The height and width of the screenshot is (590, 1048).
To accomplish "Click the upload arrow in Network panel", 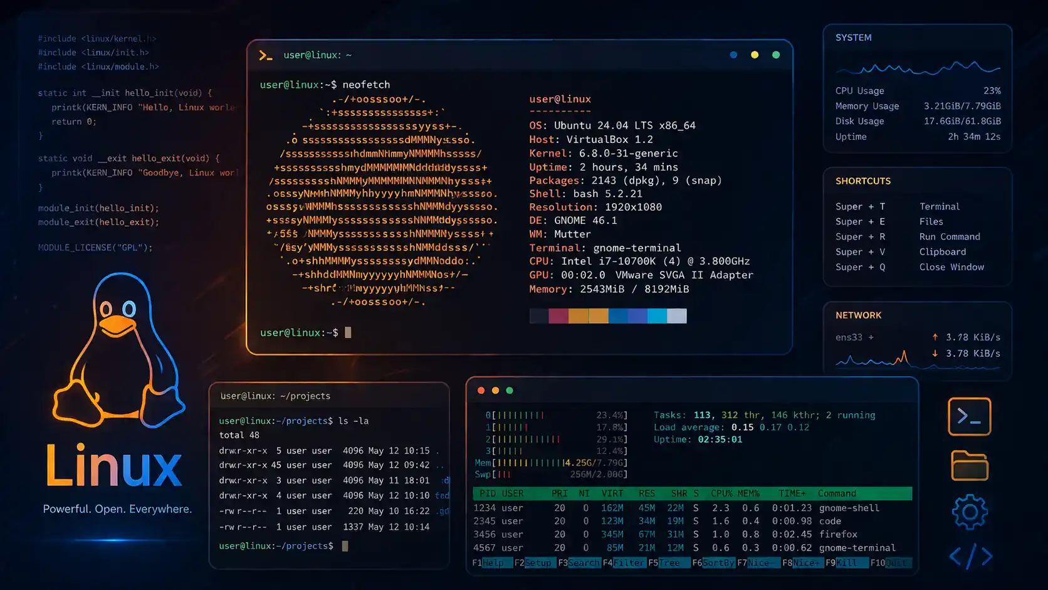I will tap(935, 337).
